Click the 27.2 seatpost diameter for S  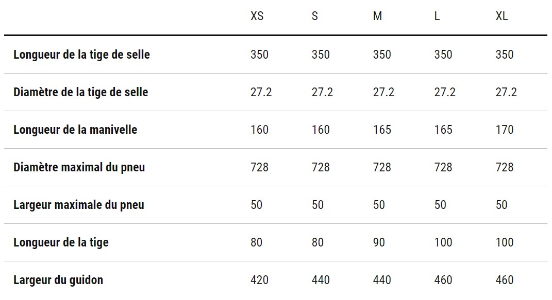[322, 93]
